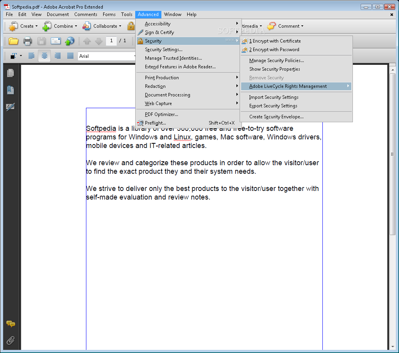The image size is (399, 353).
Task: Choose Create Security Envelope...
Action: point(296,117)
